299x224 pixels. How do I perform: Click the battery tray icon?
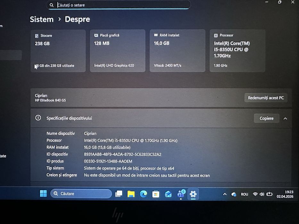point(269,194)
